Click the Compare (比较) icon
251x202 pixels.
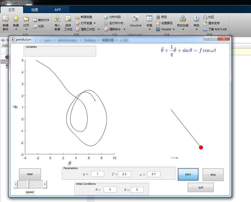point(35,26)
